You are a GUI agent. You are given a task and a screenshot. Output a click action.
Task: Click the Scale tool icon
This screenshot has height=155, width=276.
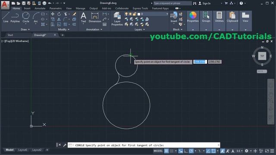59,25
